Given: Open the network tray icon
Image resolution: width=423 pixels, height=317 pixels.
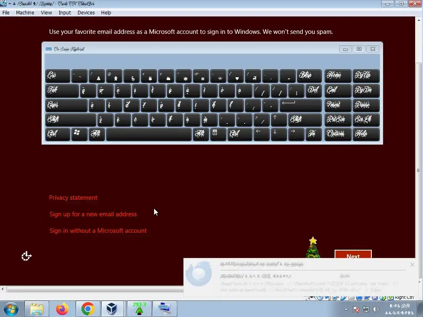Looking at the screenshot, I should tap(366, 309).
